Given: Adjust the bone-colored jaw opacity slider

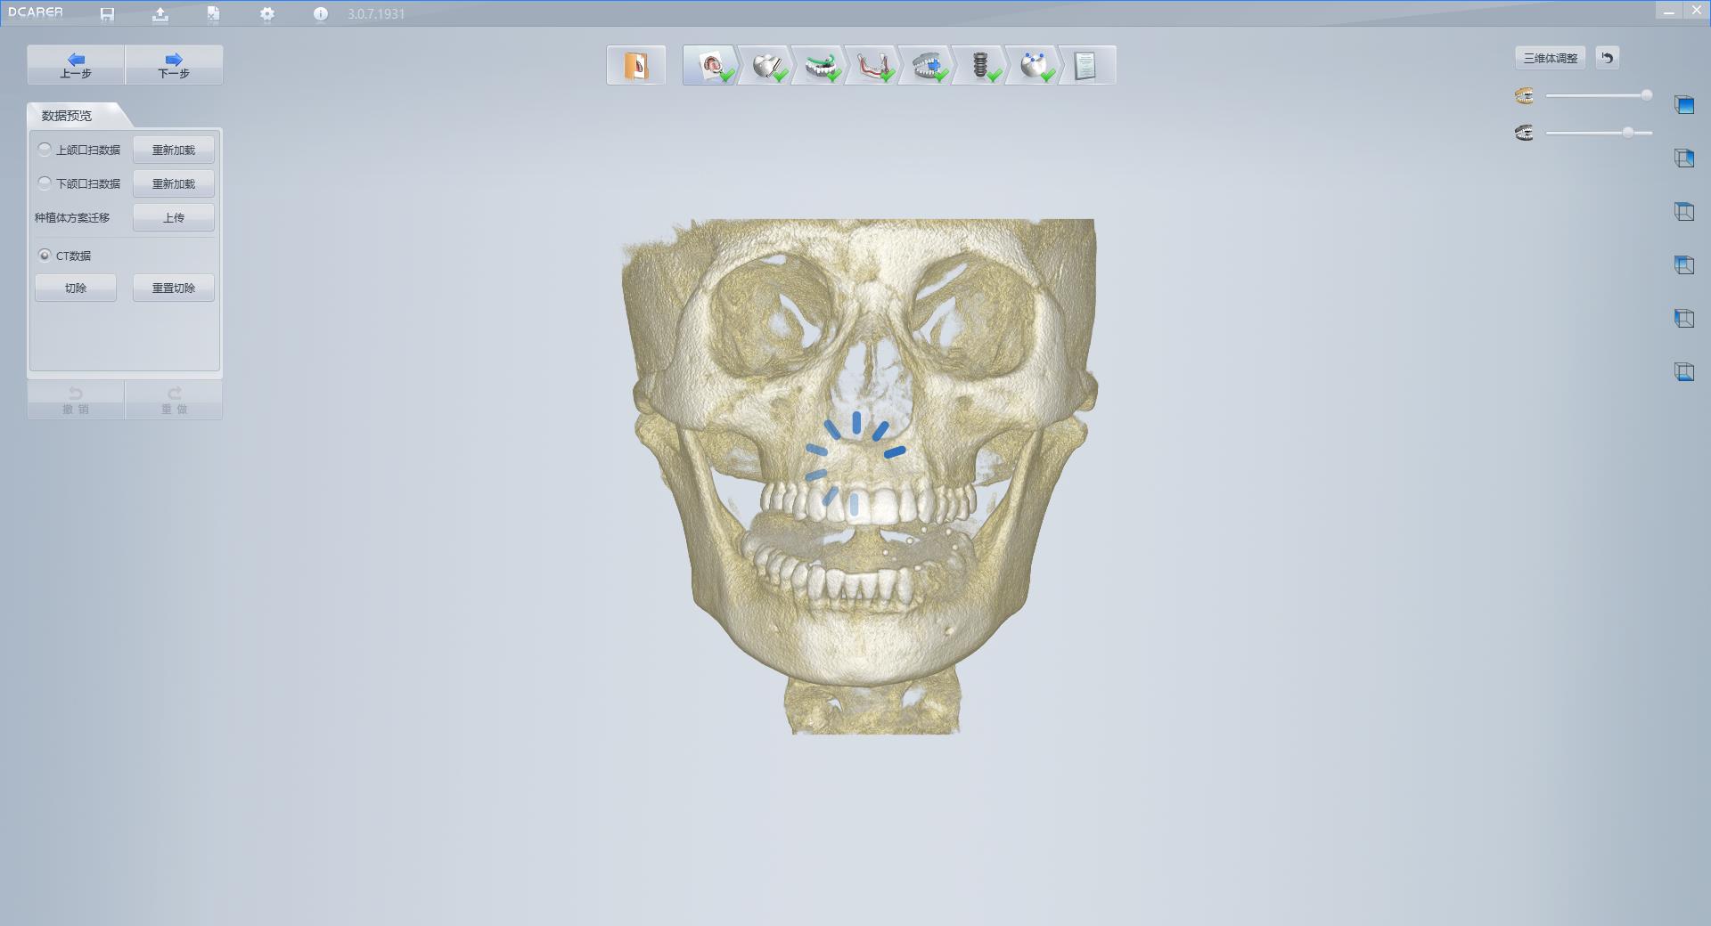Looking at the screenshot, I should coord(1646,95).
